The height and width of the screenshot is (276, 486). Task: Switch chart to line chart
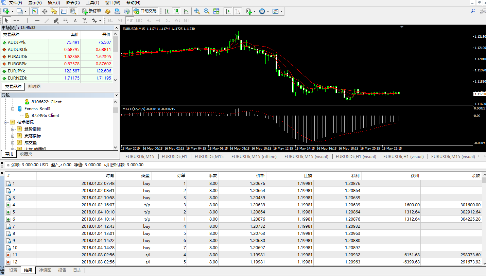[x=186, y=11]
